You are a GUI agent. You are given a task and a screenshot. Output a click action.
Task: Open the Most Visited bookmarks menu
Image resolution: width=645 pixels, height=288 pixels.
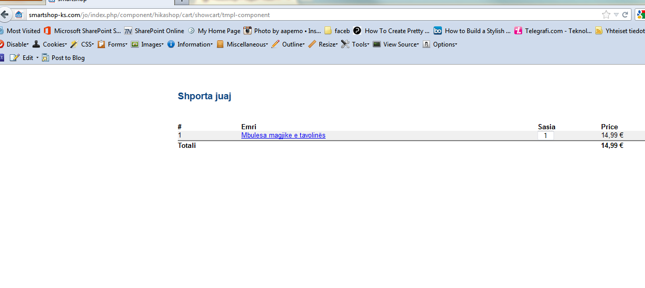coord(20,31)
